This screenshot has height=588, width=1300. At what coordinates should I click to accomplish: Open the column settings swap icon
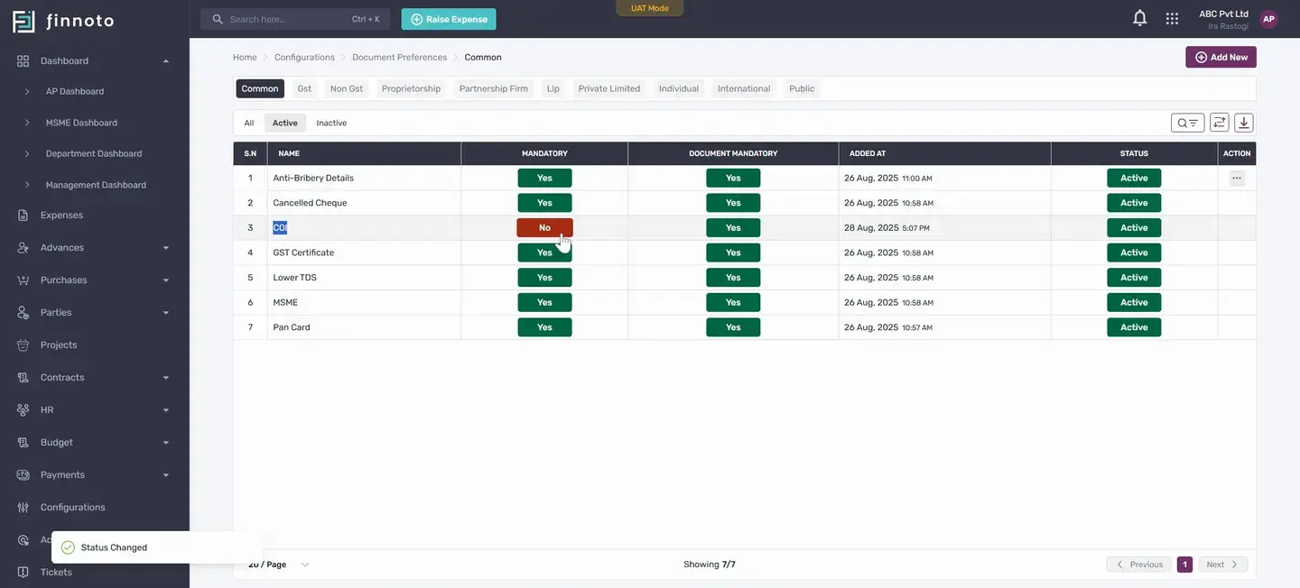click(1220, 123)
